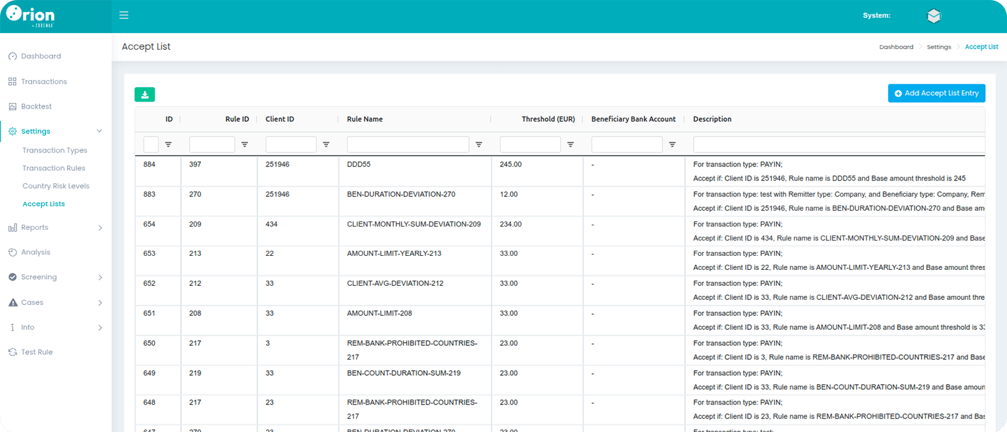1007x432 pixels.
Task: Go to Backtest page
Action: click(36, 107)
